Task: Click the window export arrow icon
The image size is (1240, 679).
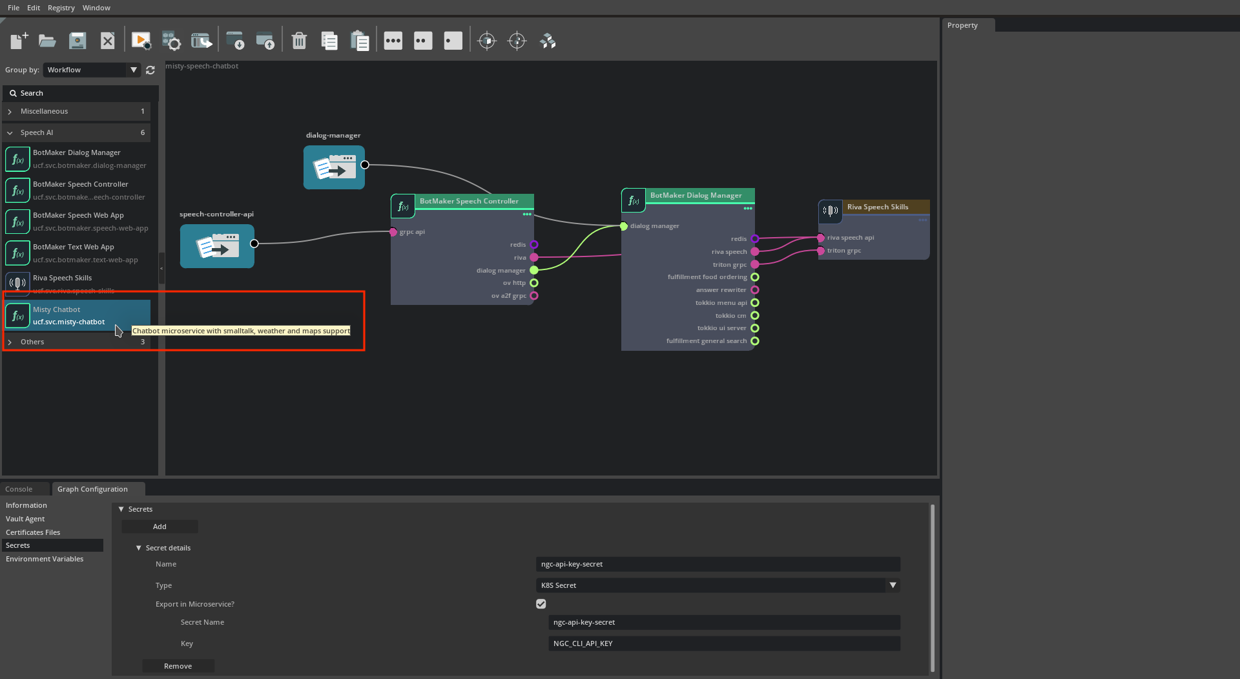Action: [x=201, y=41]
